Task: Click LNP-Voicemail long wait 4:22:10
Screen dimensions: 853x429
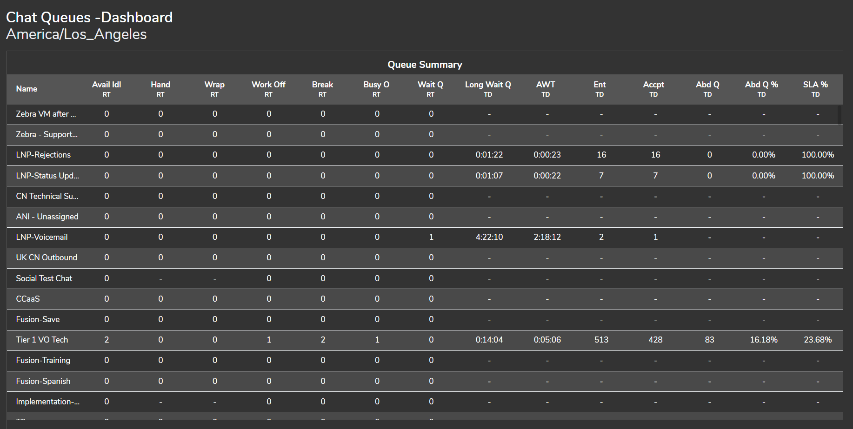Action: [489, 237]
